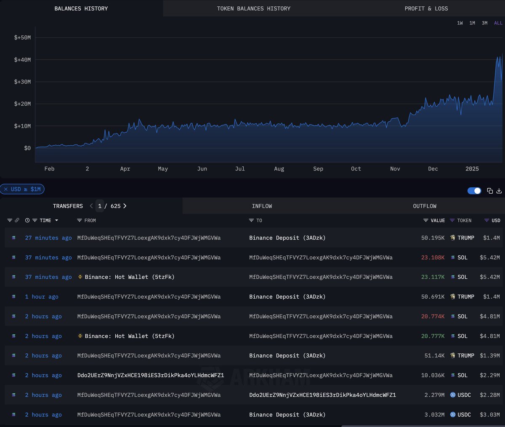Open the TIME sort dropdown arrow
The image size is (505, 427).
pos(56,220)
